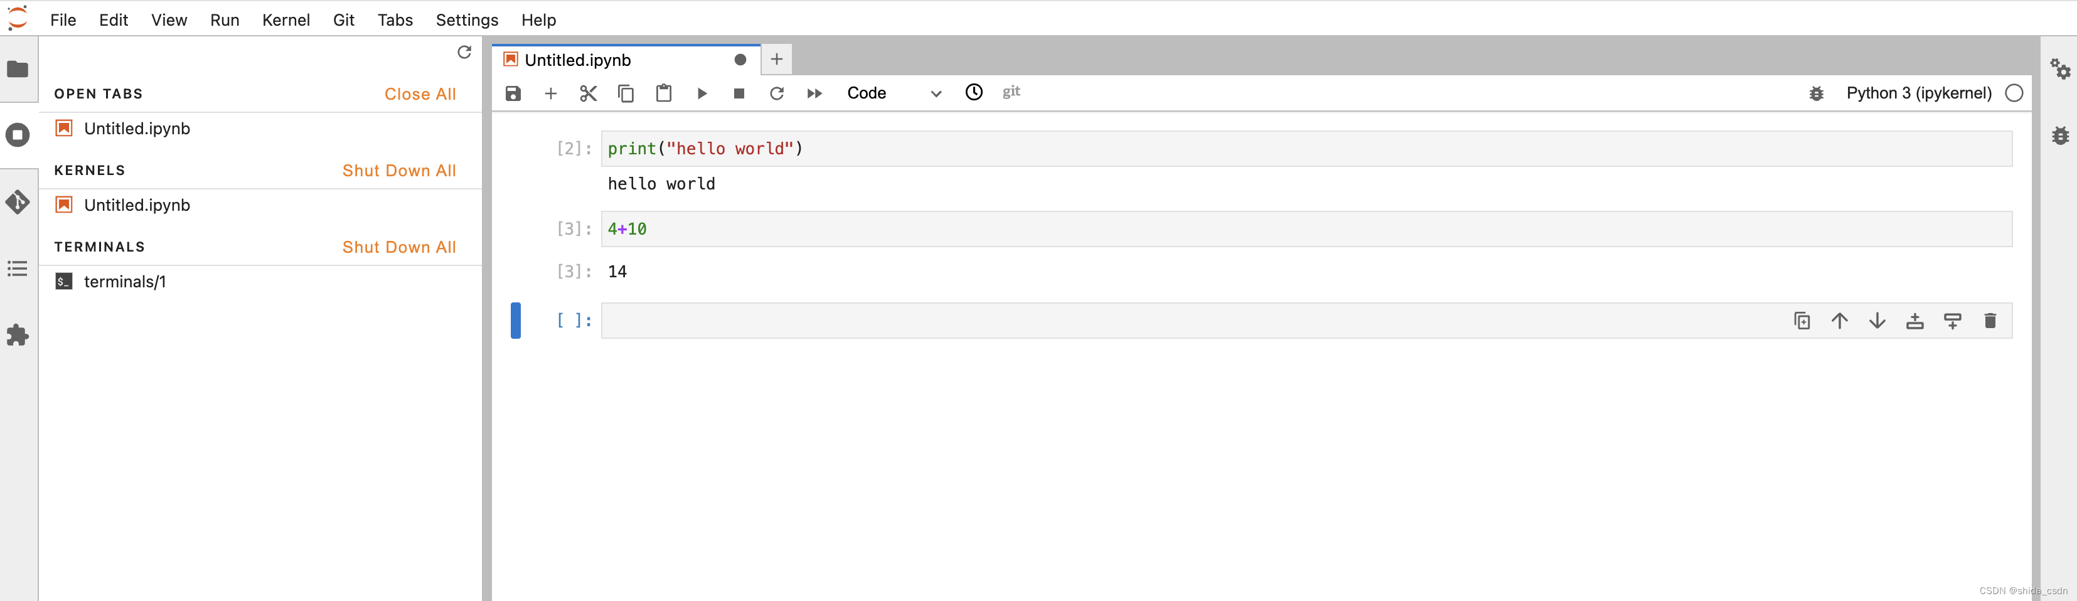This screenshot has height=601, width=2077.
Task: Click the git toolbar label
Action: [x=1011, y=92]
